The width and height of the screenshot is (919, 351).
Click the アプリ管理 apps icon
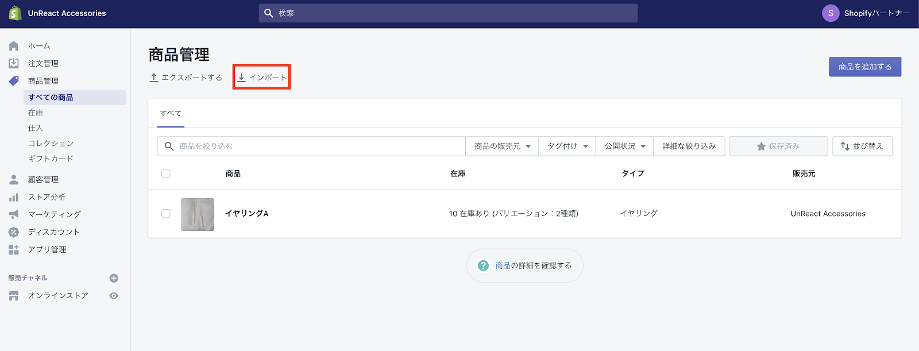click(14, 249)
